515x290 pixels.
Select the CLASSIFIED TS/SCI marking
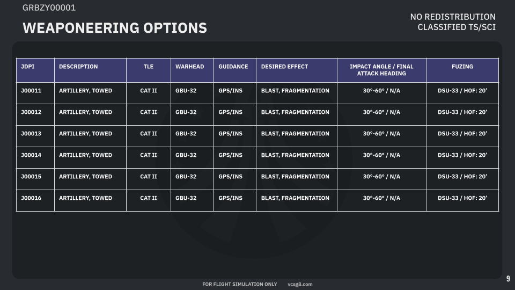click(x=457, y=27)
